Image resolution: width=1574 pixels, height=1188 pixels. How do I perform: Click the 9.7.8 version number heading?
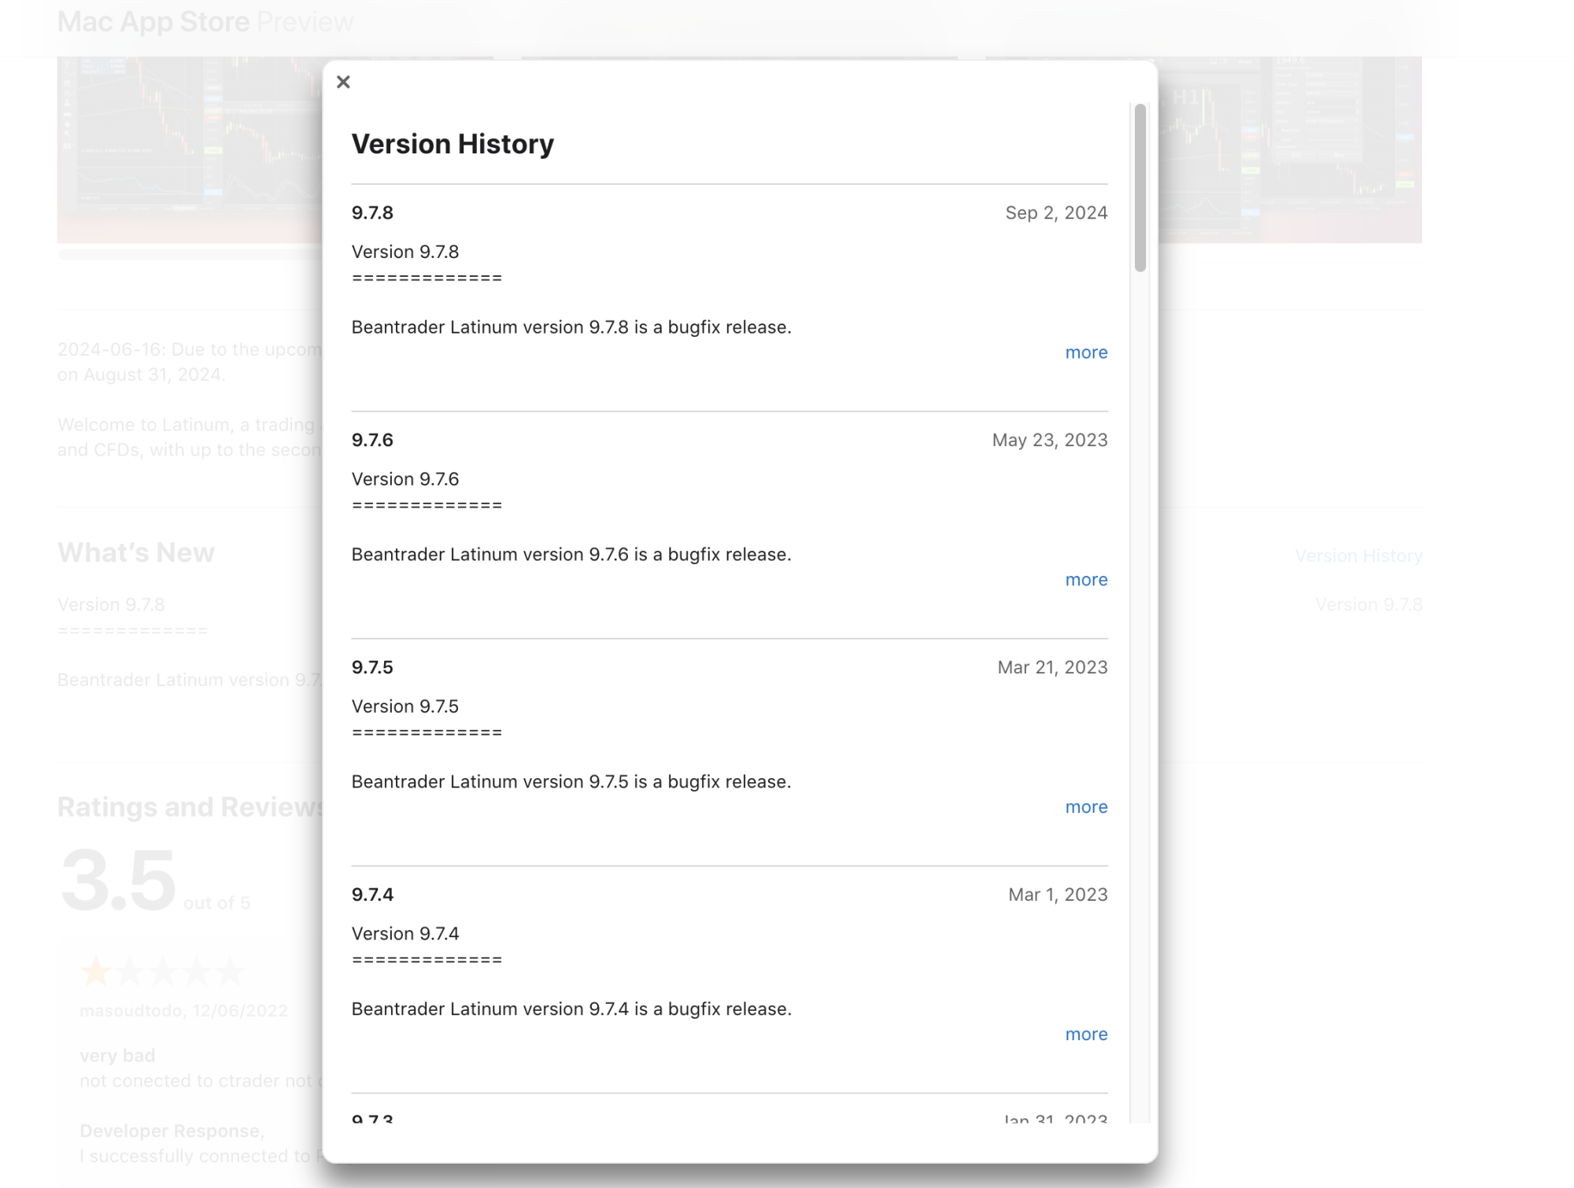point(372,213)
